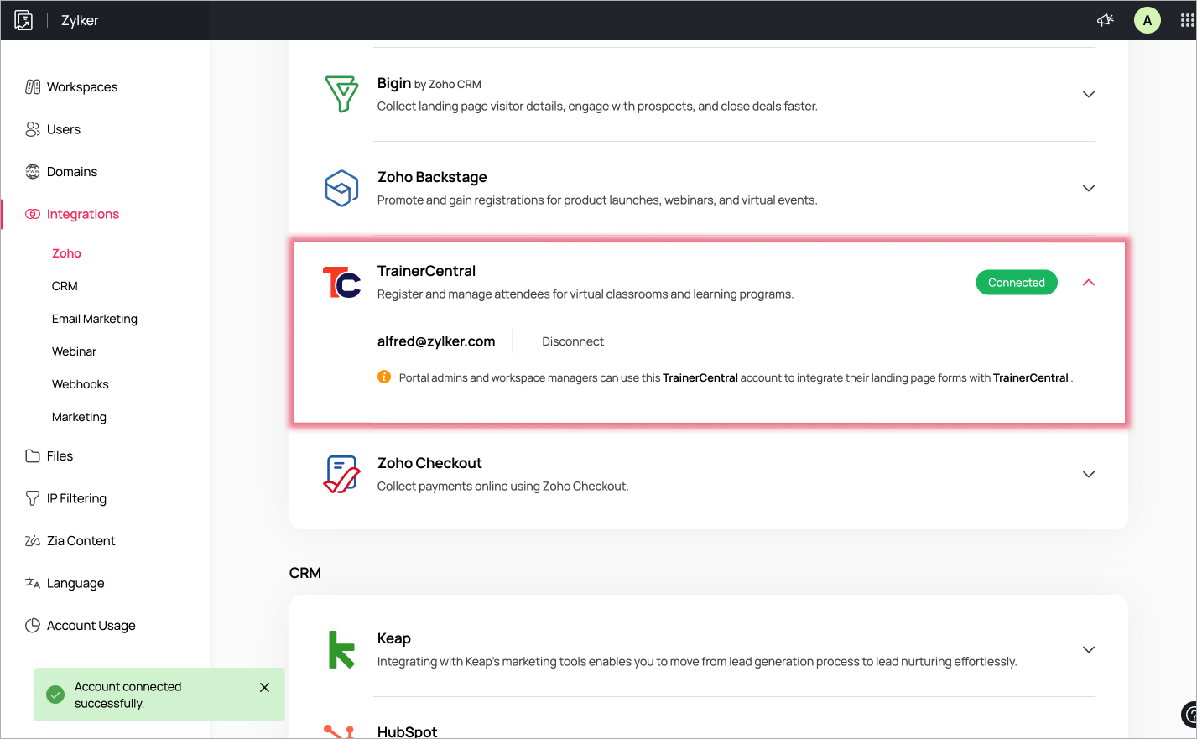The width and height of the screenshot is (1197, 739).
Task: Click the Keap title
Action: click(x=394, y=638)
